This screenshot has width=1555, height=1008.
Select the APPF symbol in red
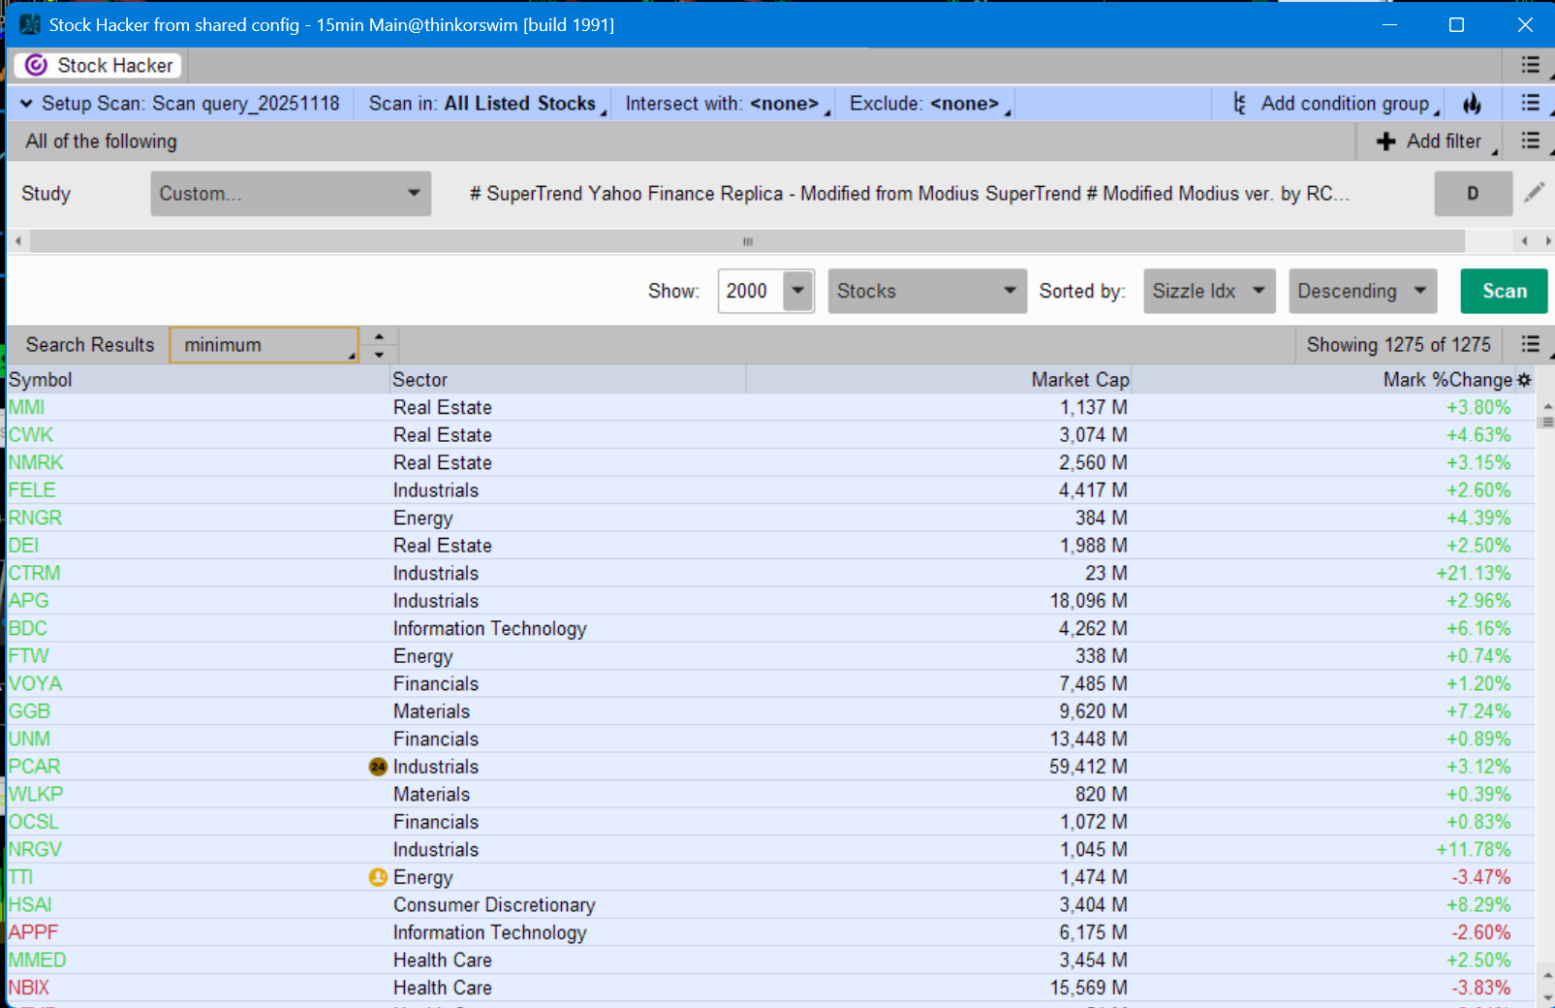point(33,932)
